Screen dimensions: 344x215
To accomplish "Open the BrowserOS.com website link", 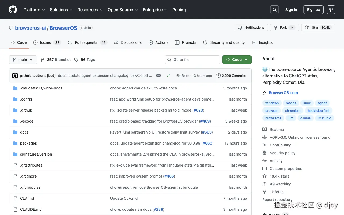I will [283, 93].
